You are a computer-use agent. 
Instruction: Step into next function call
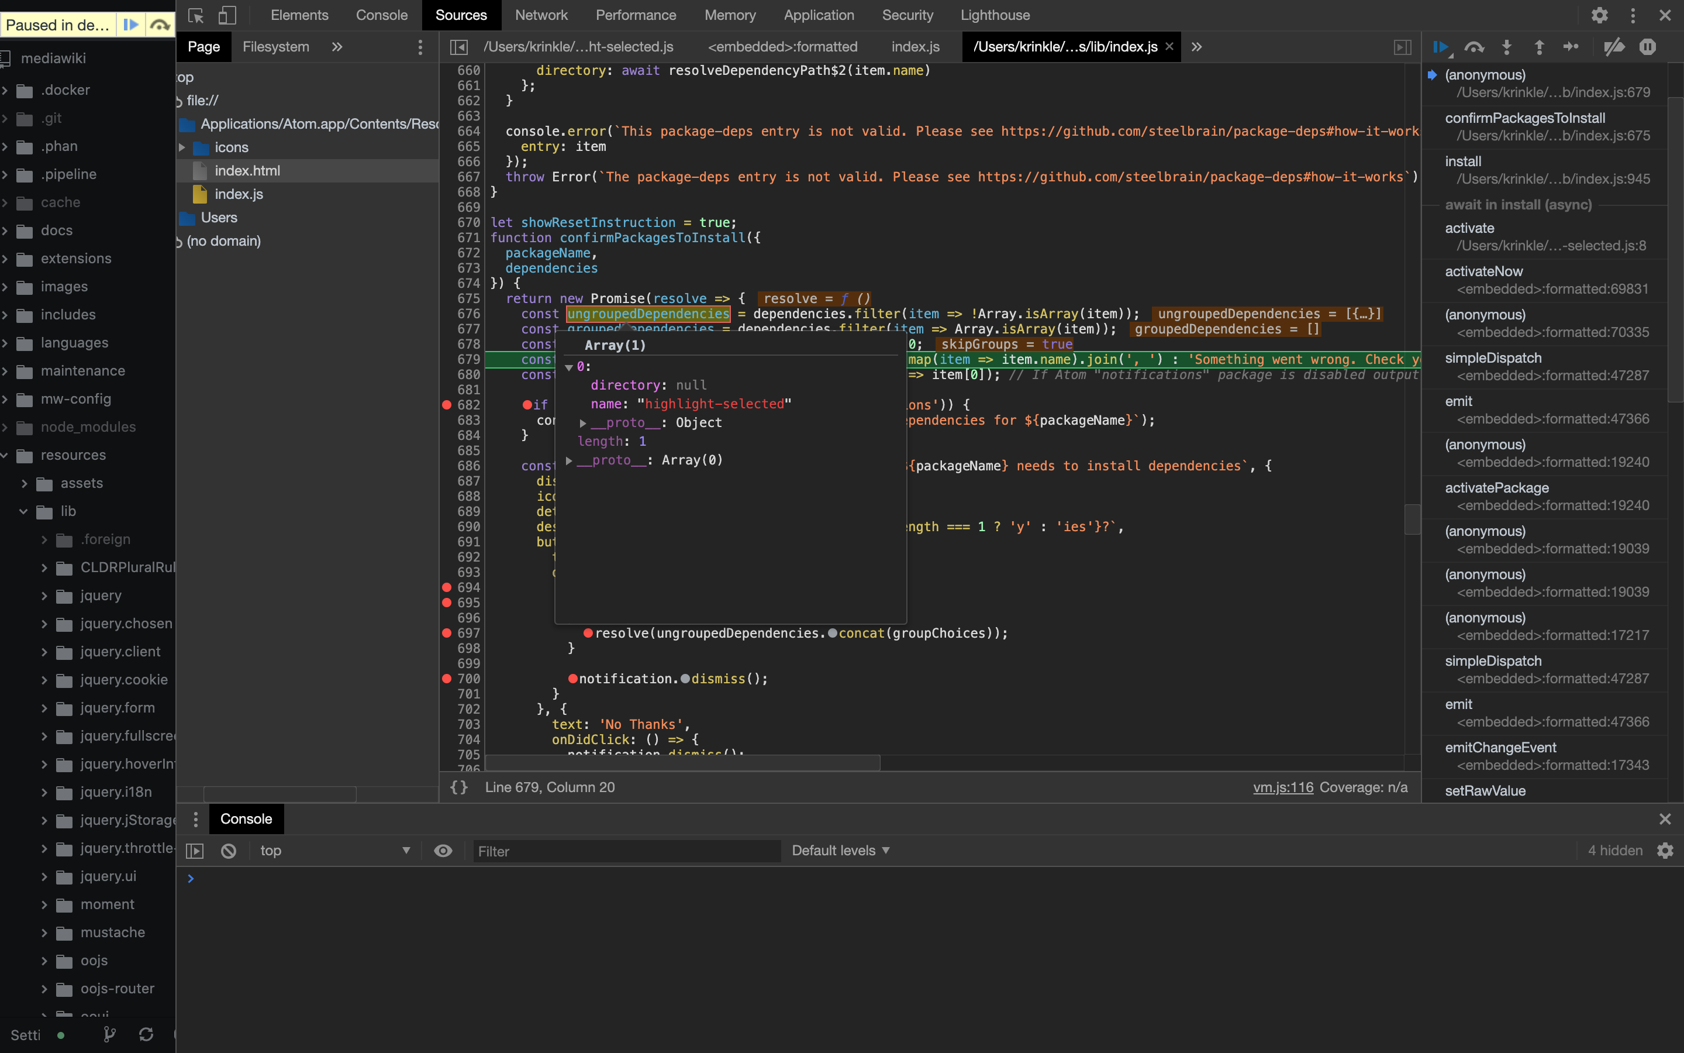pyautogui.click(x=1506, y=47)
